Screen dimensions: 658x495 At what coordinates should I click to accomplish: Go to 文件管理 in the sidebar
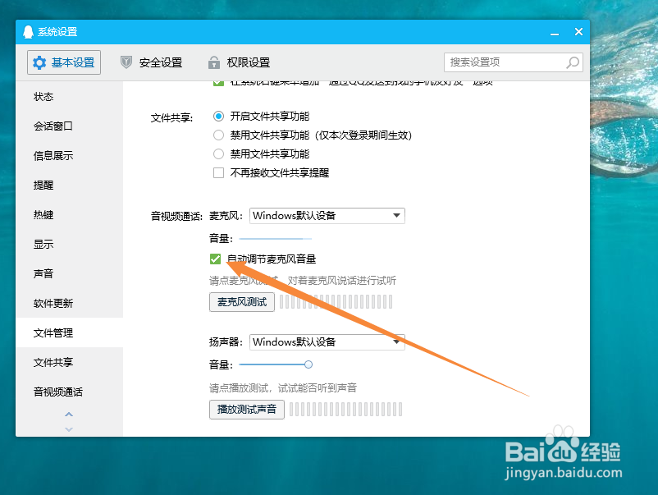click(69, 332)
